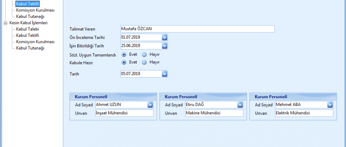Open the Tarih date picker dropdown
Screen dimensions: 346x147
pyautogui.click(x=165, y=74)
